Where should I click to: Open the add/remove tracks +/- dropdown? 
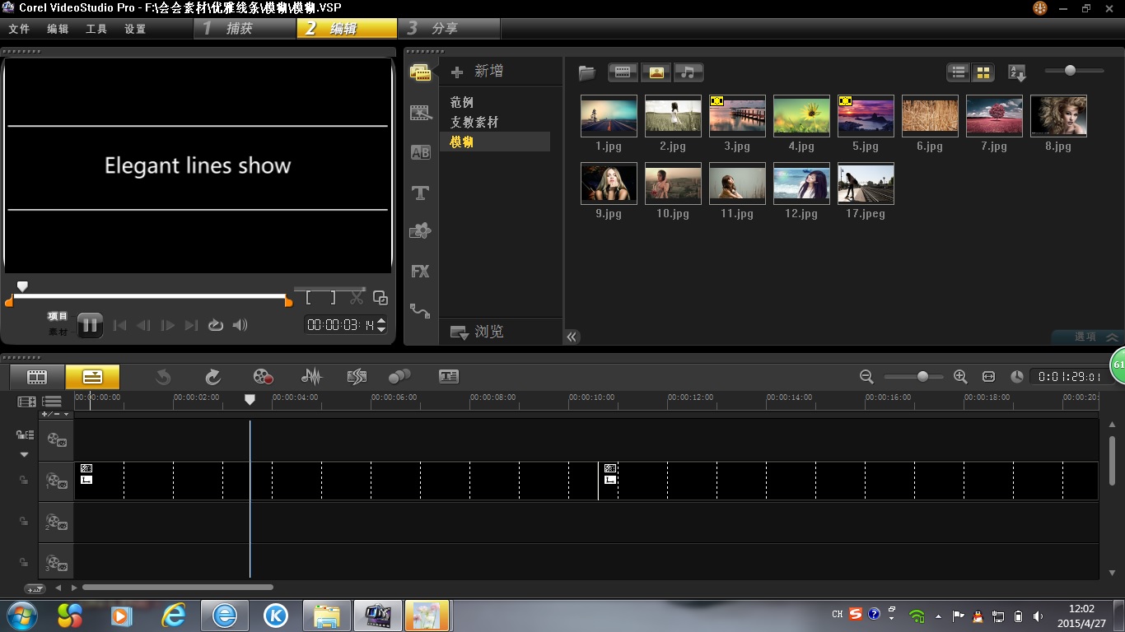point(56,414)
